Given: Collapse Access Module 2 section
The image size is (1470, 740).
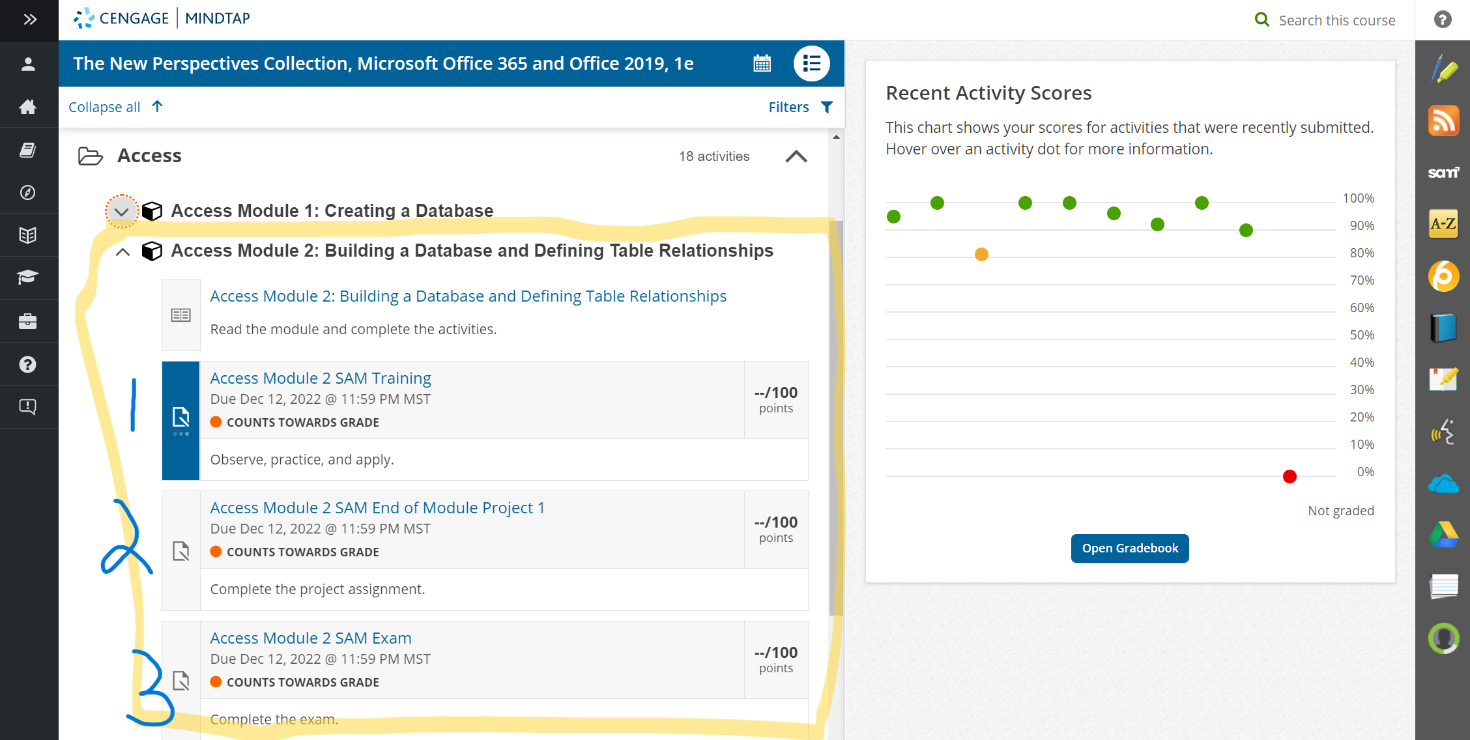Looking at the screenshot, I should click(x=122, y=251).
